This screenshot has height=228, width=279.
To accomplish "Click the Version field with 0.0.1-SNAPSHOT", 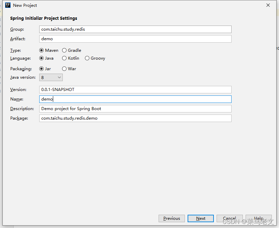I will 135,90.
